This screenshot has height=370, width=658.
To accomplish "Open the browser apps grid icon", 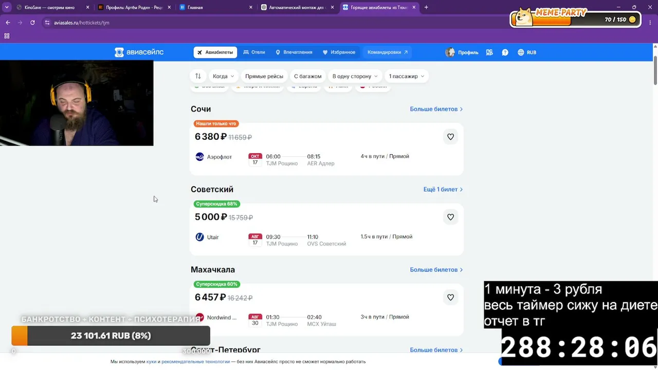I will pyautogui.click(x=7, y=36).
